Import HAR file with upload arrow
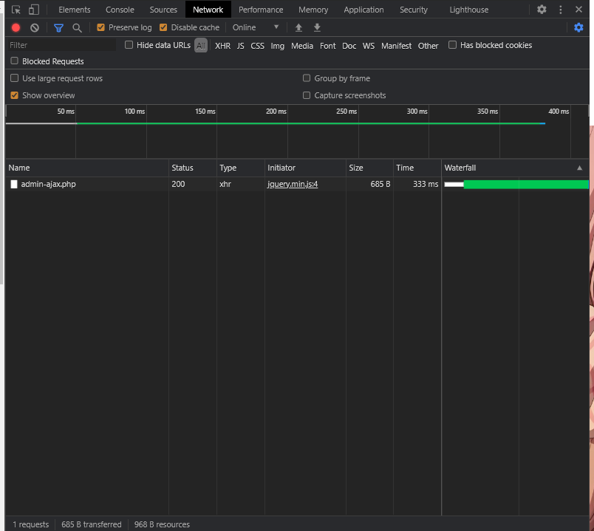The image size is (594, 531). click(x=298, y=27)
